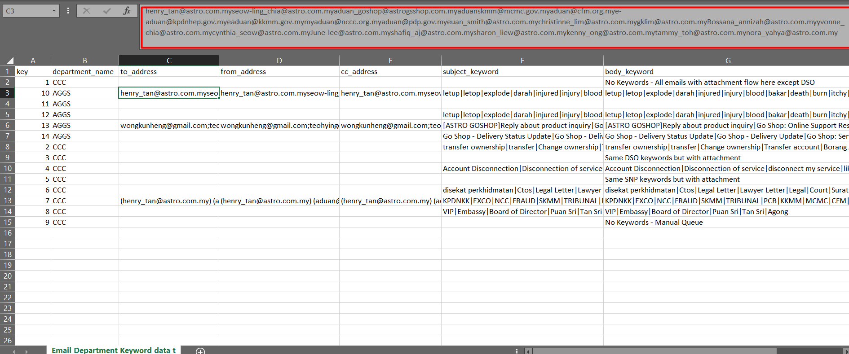Viewport: 849px width, 354px height.
Task: Select the active to_address cell in row 3
Action: [169, 93]
